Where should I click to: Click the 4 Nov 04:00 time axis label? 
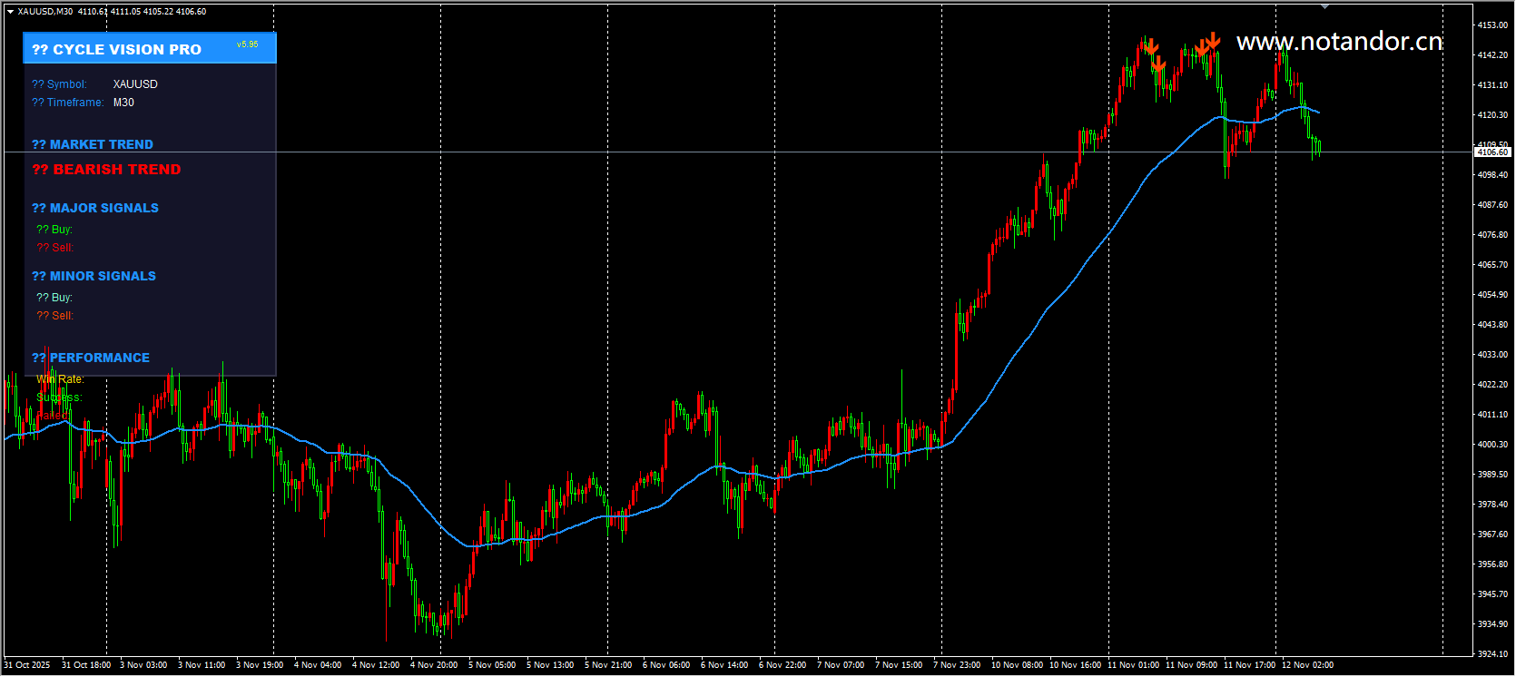pyautogui.click(x=318, y=665)
